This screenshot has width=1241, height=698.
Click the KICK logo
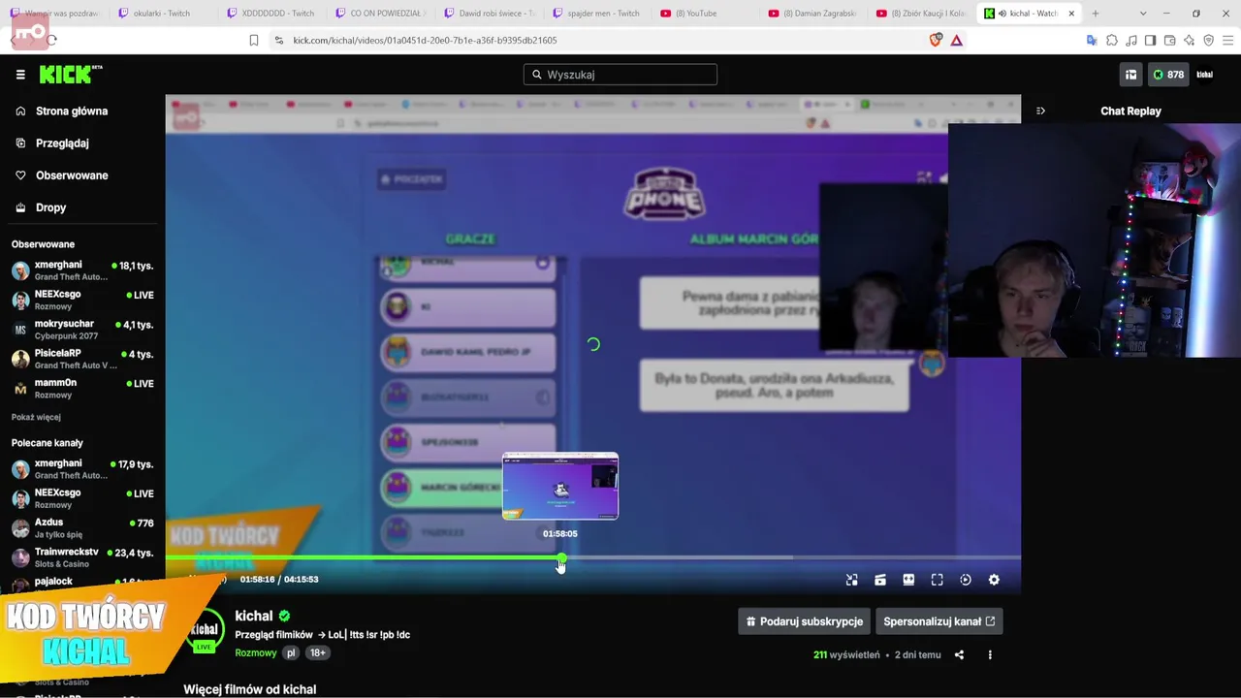pyautogui.click(x=70, y=75)
